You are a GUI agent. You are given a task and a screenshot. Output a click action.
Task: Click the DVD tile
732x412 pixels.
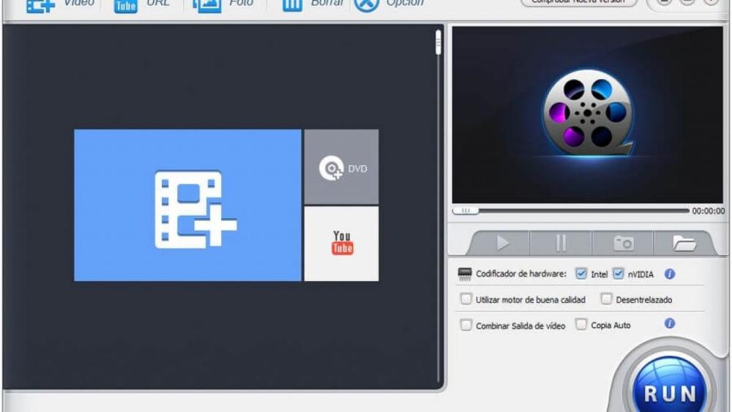pyautogui.click(x=341, y=167)
